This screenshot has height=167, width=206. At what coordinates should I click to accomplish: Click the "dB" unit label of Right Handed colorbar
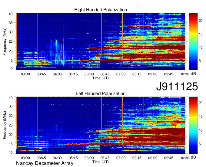[x=193, y=74]
